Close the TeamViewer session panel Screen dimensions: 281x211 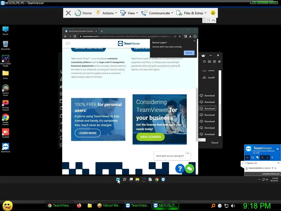click(x=278, y=149)
